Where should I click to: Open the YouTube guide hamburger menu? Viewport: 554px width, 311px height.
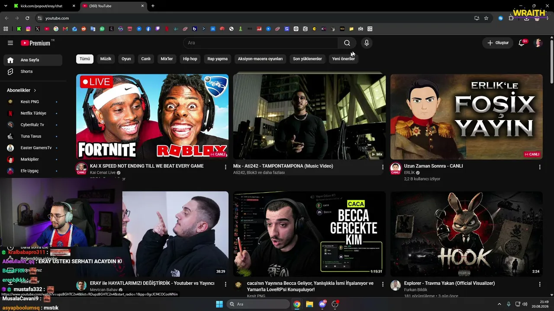(x=10, y=43)
